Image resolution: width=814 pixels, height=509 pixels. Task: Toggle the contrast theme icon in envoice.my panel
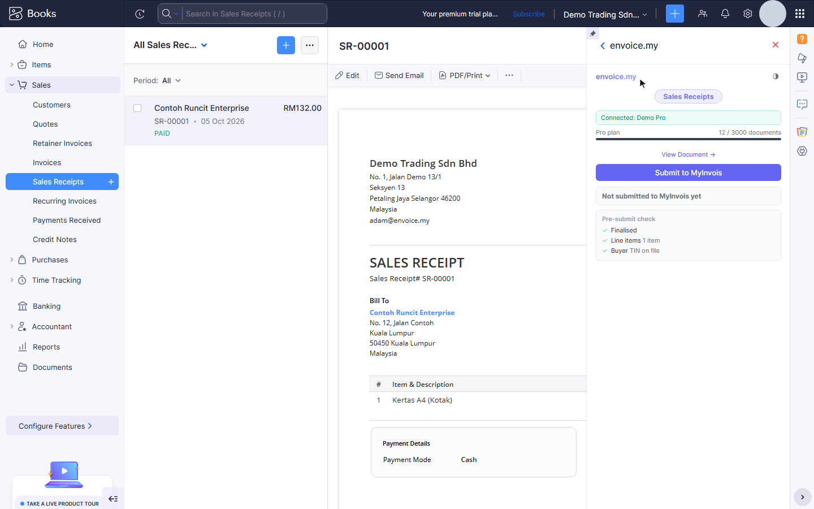[x=776, y=76]
